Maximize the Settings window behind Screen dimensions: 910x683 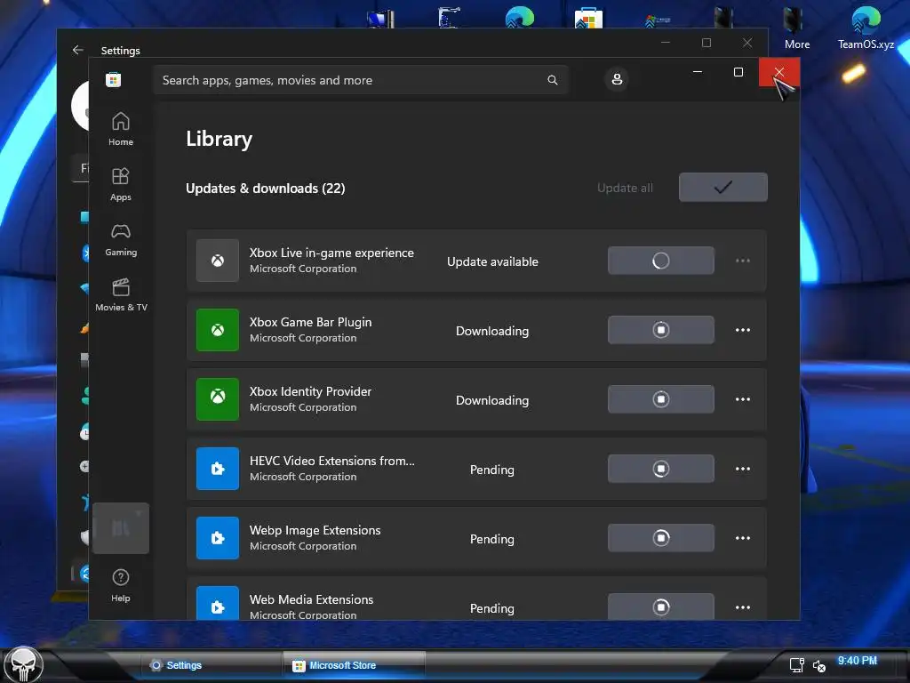[706, 43]
